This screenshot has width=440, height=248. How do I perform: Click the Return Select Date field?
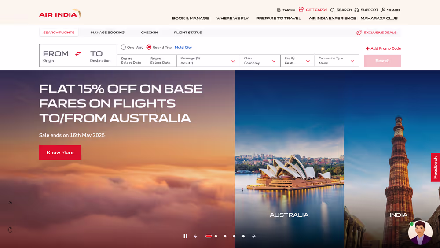(161, 61)
